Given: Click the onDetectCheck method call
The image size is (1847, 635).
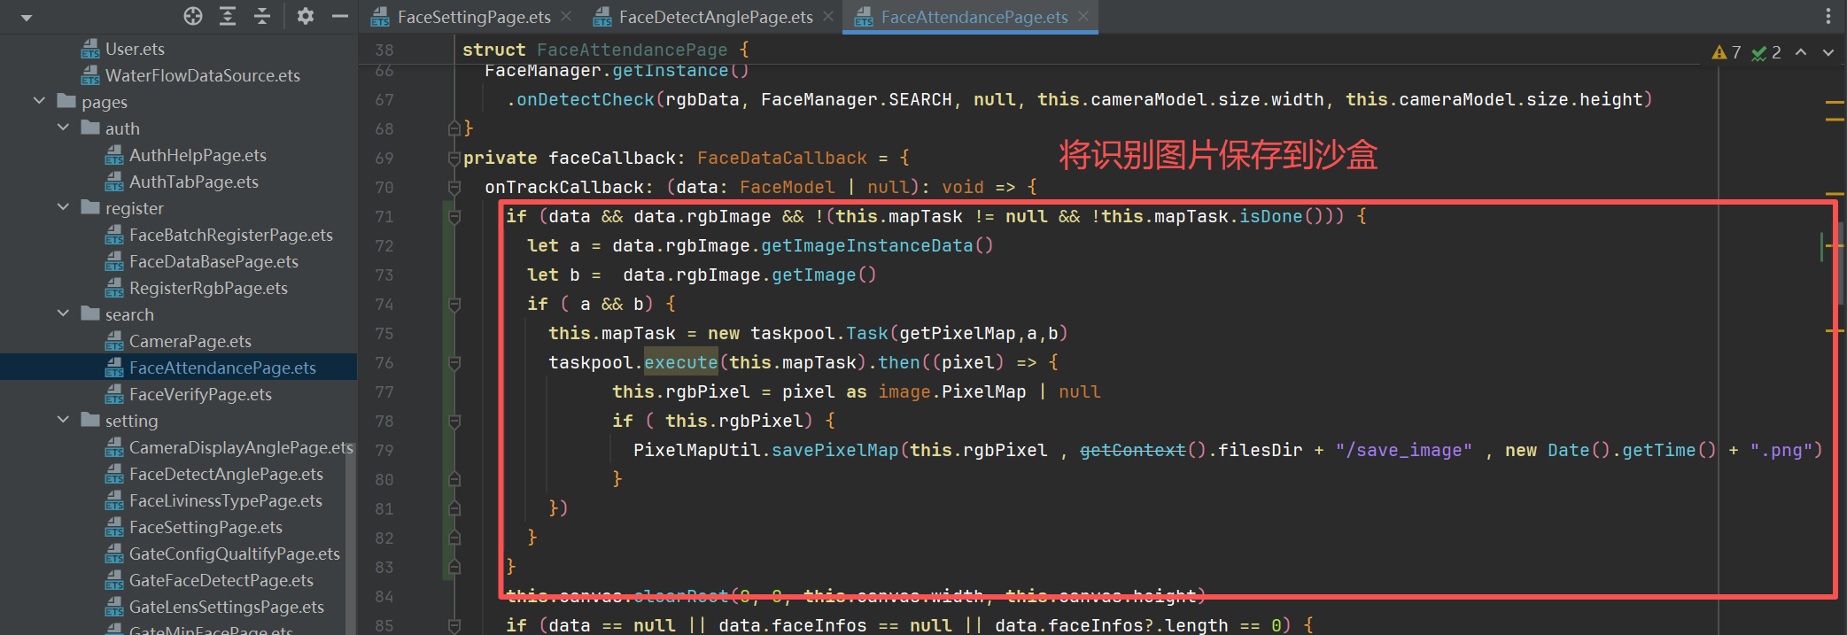Looking at the screenshot, I should tap(586, 99).
